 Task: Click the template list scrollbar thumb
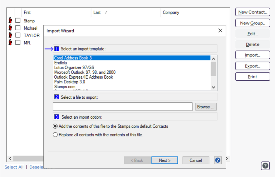coord(213,69)
